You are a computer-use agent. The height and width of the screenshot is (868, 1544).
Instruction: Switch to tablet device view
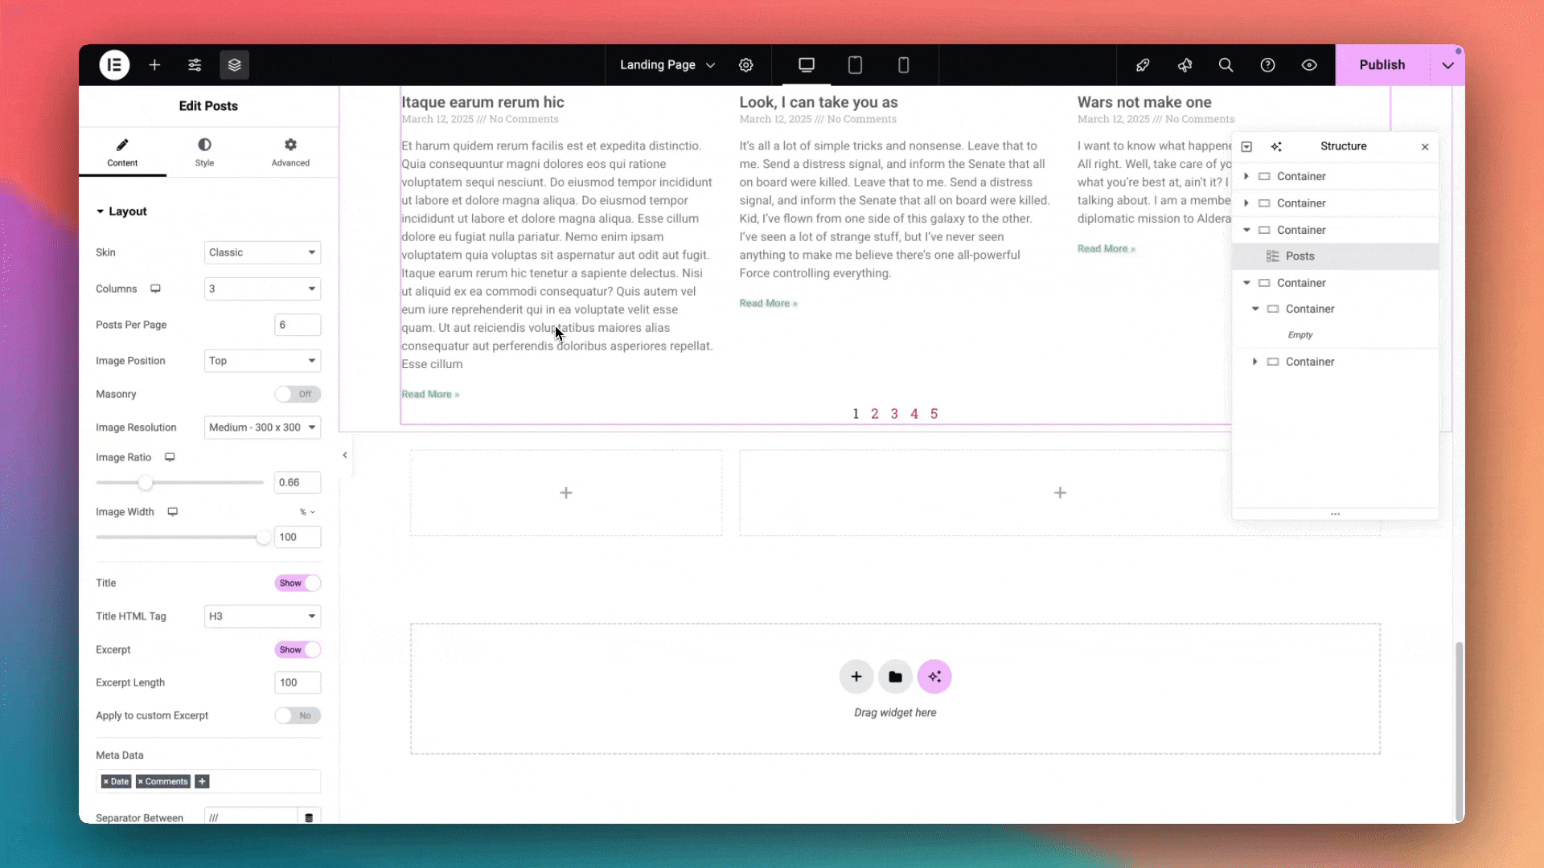(855, 65)
